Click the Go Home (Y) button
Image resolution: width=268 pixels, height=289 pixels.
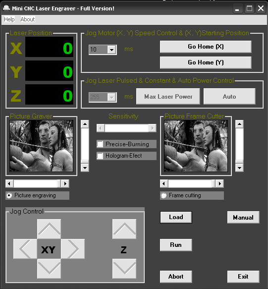coord(206,62)
